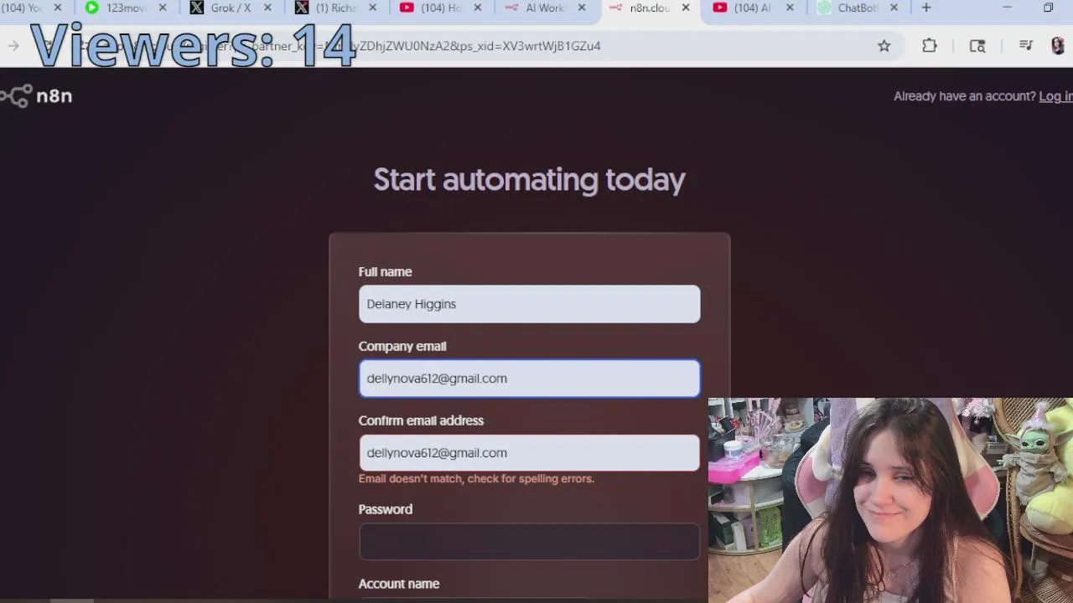Click the browser profile avatar

pos(1058,46)
